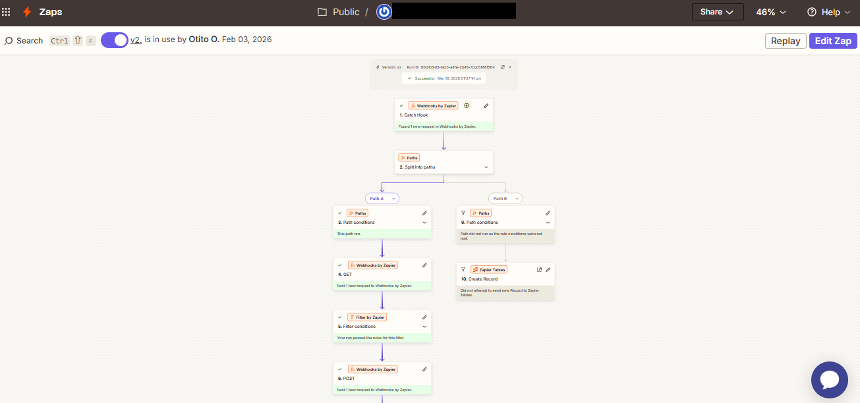Edit the Catch Hook step via pencil icon
This screenshot has height=403, width=860.
click(486, 105)
